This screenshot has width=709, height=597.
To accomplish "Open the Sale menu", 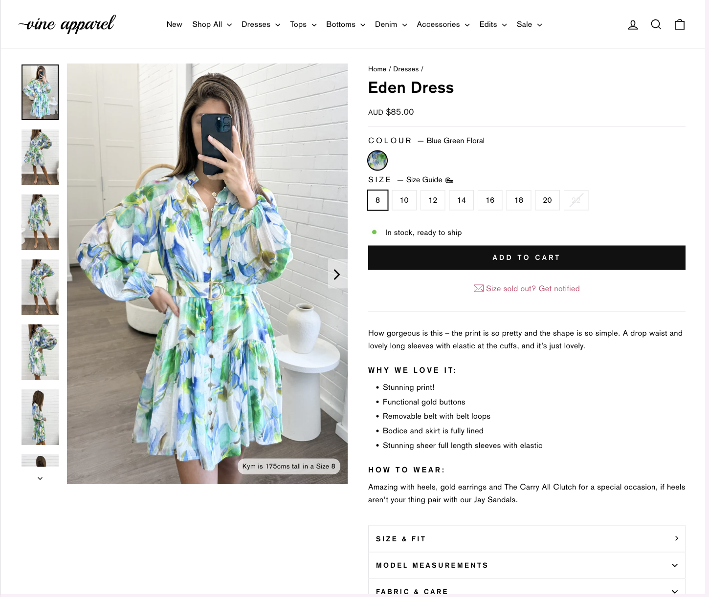I will [x=529, y=24].
